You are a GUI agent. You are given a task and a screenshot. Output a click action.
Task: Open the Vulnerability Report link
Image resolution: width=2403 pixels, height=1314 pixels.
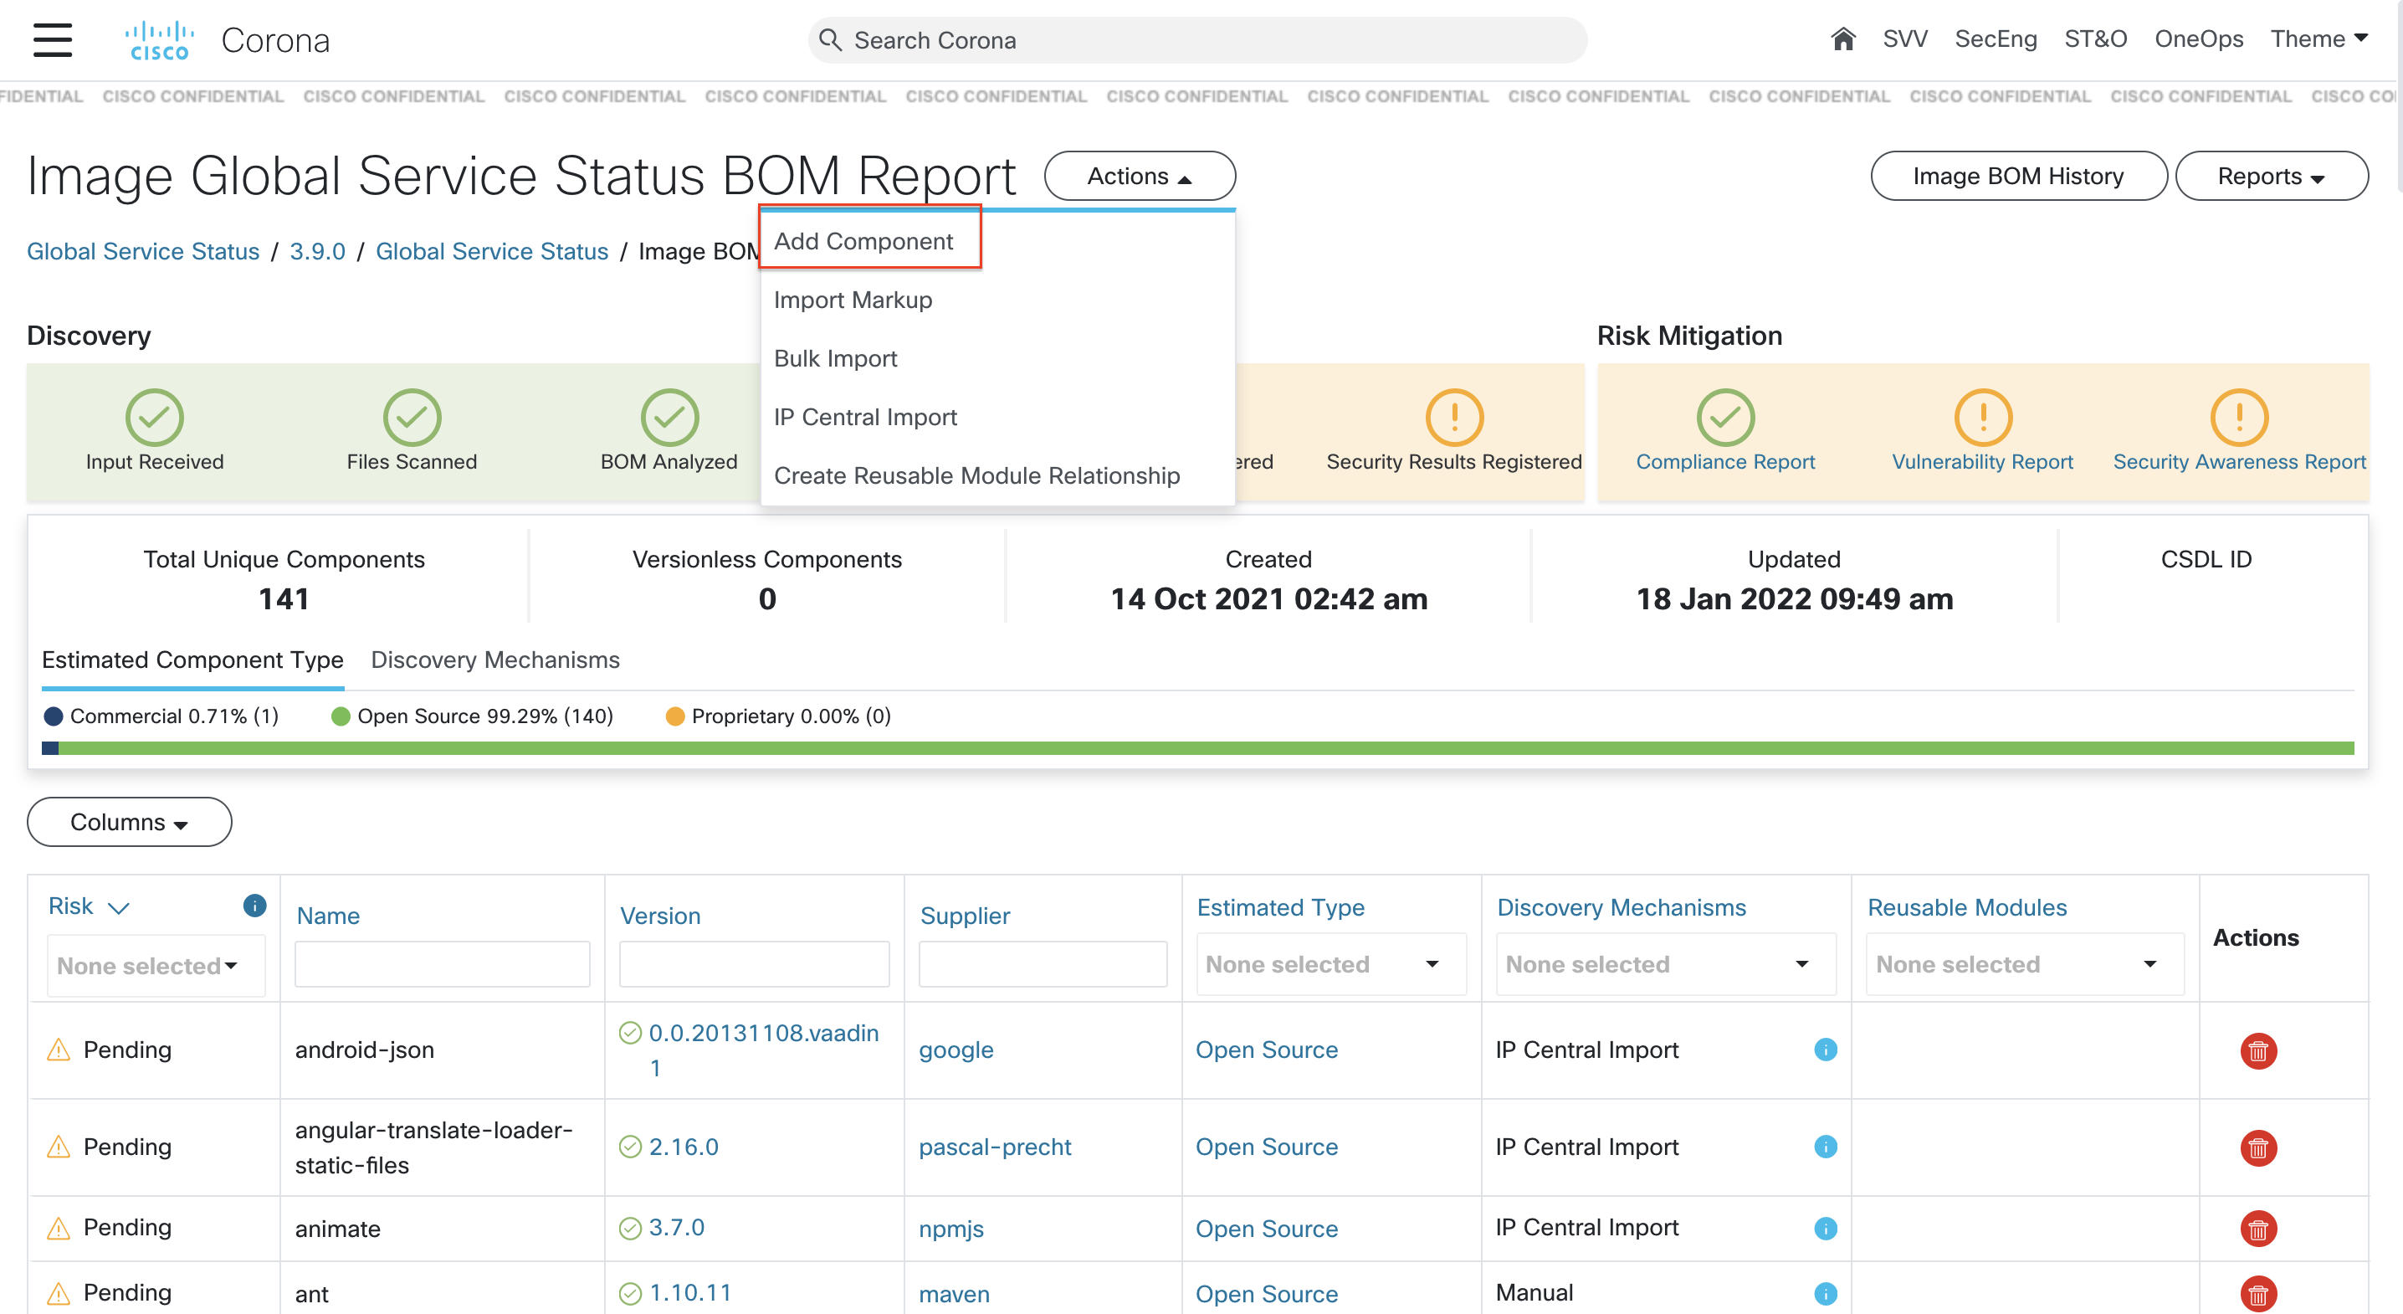coord(1982,461)
